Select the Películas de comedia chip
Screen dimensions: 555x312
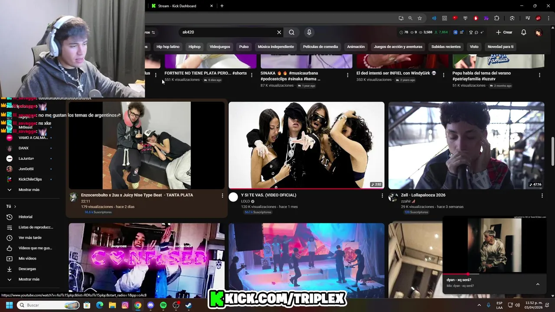pos(320,47)
